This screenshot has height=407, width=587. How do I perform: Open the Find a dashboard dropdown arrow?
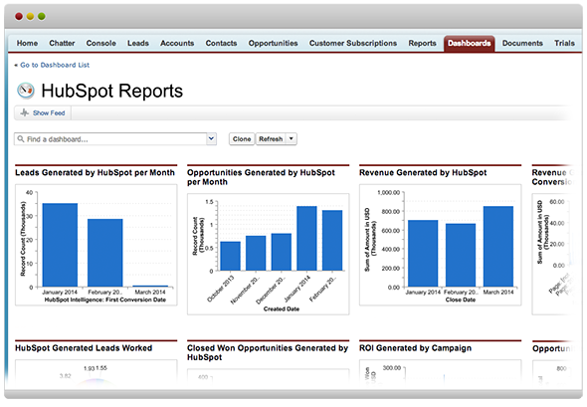point(211,139)
